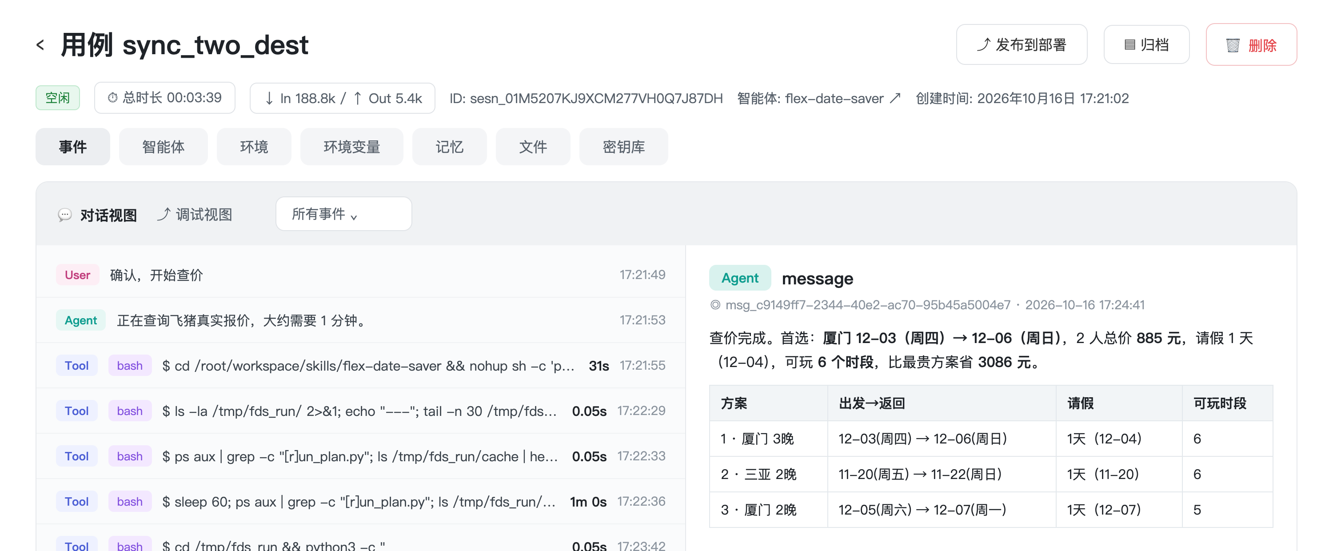The width and height of the screenshot is (1333, 551).
Task: Click 创建时间 timestamp text
Action: click(1022, 98)
